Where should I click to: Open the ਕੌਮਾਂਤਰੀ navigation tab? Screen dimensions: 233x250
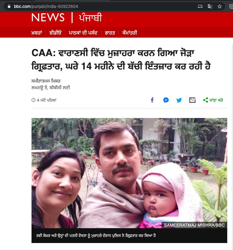[130, 33]
